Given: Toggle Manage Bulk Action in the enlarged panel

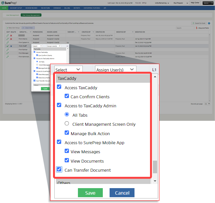Looking at the screenshot, I should click(67, 133).
